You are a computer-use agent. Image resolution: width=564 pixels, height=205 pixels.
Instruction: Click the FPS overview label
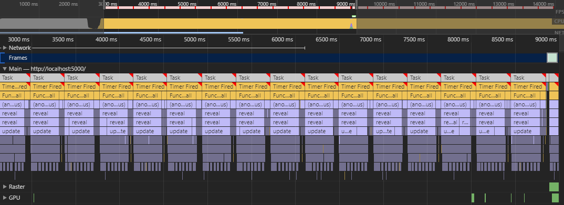[559, 12]
